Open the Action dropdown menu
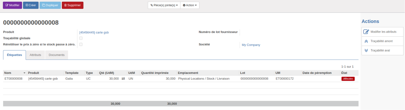This screenshot has width=405, height=110. (190, 5)
